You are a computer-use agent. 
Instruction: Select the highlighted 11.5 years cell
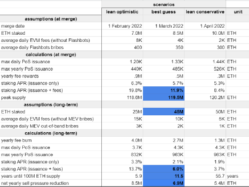tap(164, 176)
